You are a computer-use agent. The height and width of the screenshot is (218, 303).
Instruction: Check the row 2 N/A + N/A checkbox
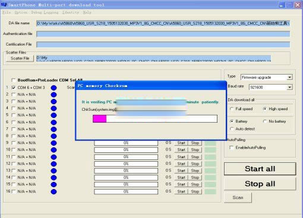pyautogui.click(x=14, y=95)
